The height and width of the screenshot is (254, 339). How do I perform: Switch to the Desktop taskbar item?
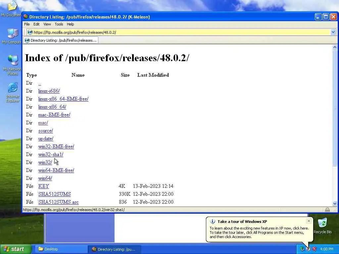61,249
